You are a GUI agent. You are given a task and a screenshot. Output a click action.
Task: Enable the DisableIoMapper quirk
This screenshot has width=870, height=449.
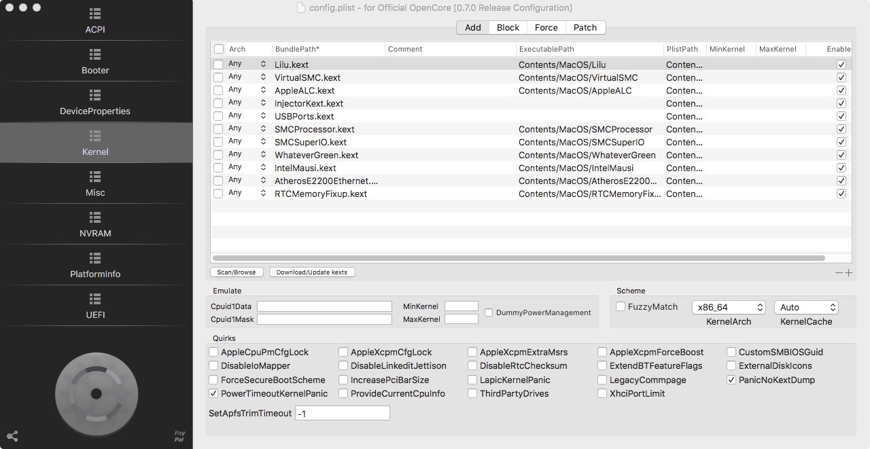(214, 365)
